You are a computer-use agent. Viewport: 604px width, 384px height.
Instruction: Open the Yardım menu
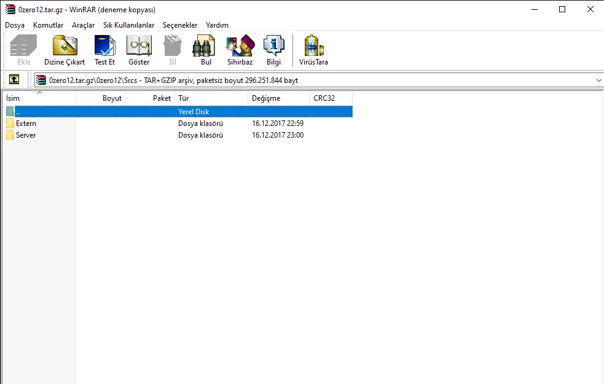coord(217,25)
